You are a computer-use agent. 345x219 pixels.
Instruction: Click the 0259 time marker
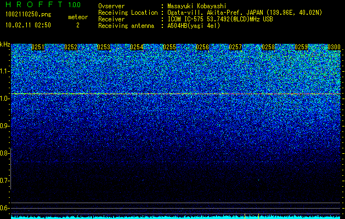(301, 47)
